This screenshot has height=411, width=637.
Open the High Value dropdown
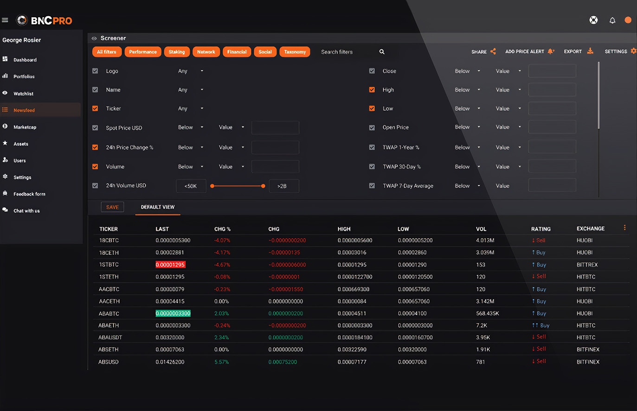[x=508, y=90]
